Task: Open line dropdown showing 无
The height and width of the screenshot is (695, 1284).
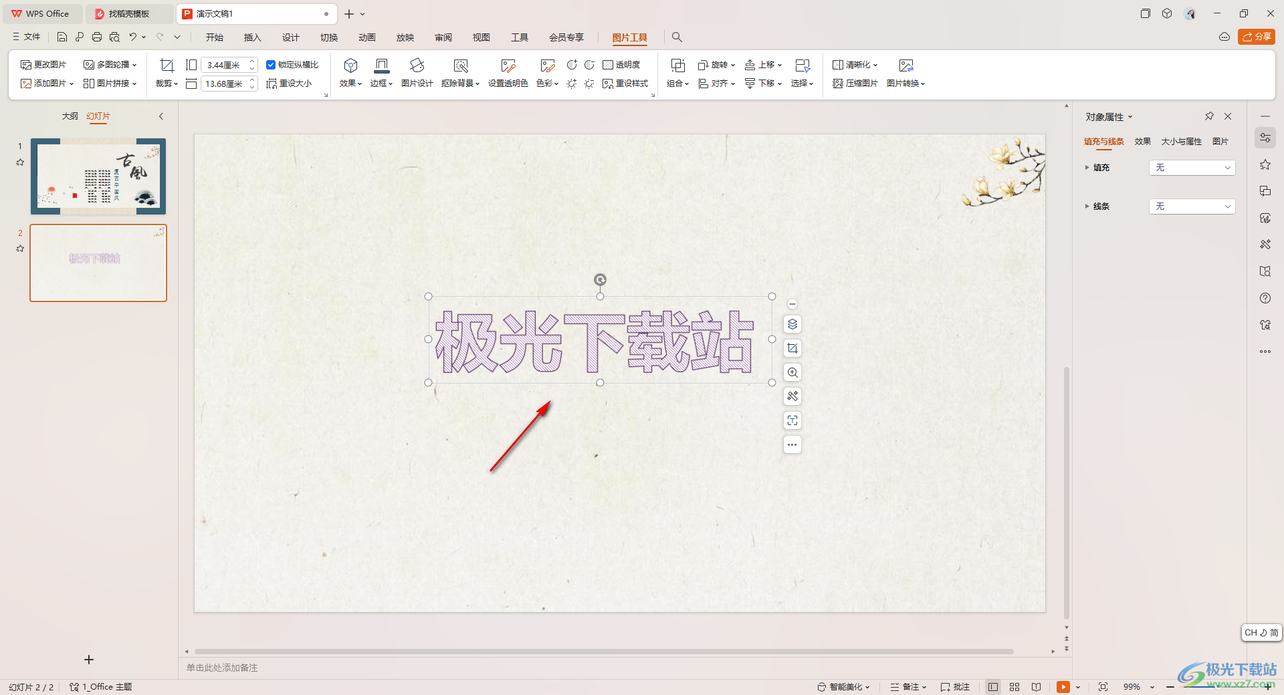Action: click(1192, 206)
